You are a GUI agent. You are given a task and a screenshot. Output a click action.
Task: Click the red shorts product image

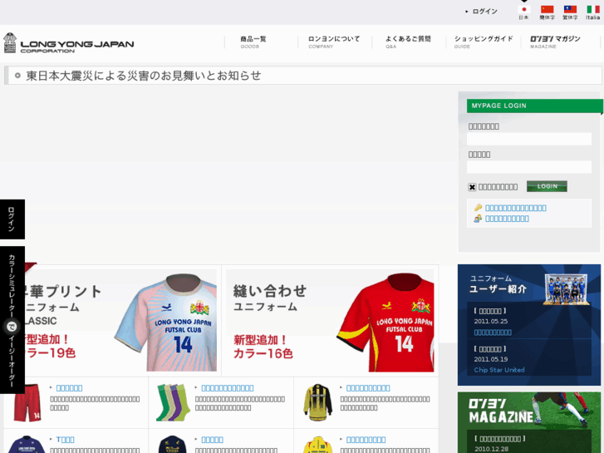27,402
